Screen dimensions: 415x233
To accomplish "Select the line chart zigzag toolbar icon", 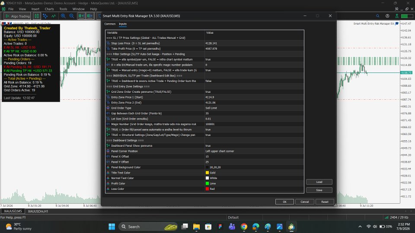I will (x=54, y=16).
